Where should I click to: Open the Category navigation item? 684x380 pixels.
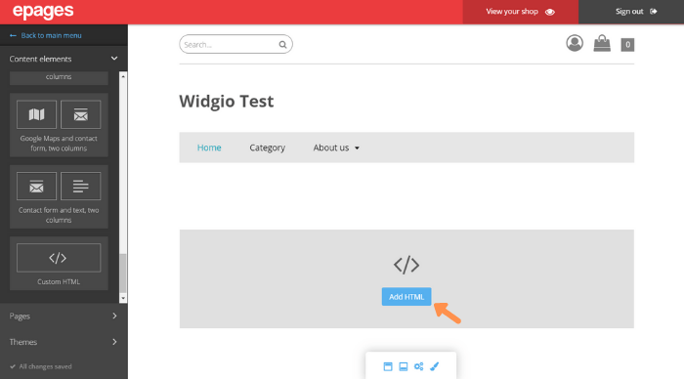[268, 148]
